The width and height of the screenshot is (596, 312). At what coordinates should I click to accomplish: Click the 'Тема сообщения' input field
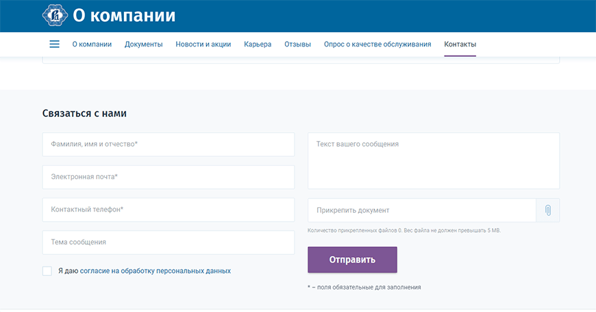coord(169,242)
